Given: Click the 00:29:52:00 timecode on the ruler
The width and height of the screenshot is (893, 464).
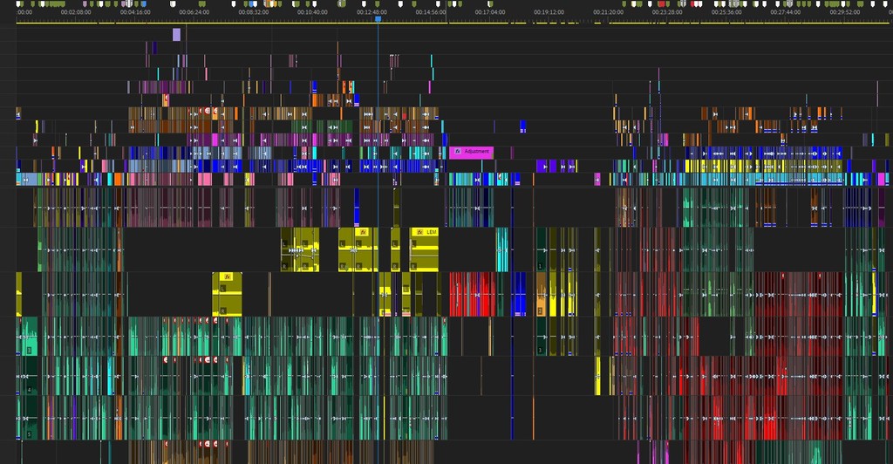Looking at the screenshot, I should coord(845,12).
